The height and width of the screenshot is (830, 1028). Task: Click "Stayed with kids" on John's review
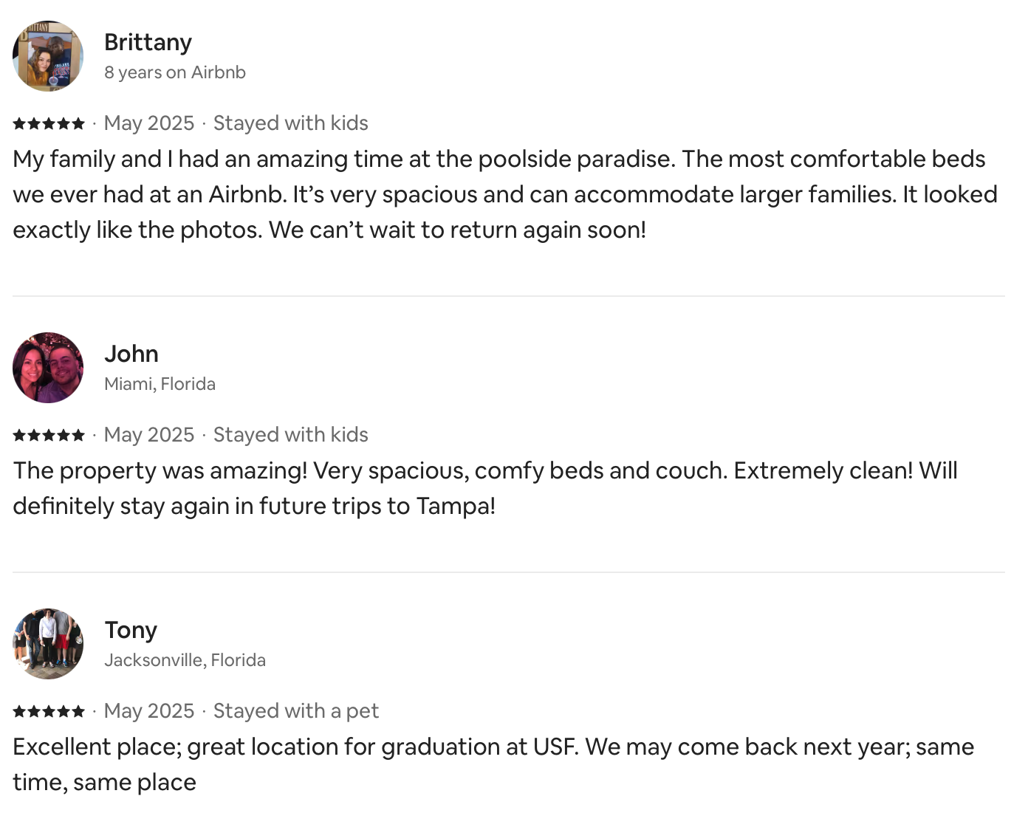click(290, 435)
